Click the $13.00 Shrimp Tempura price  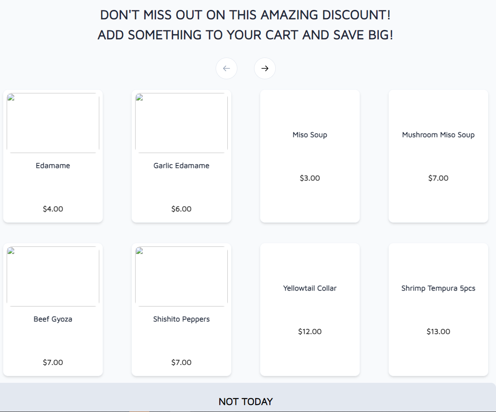click(x=438, y=332)
